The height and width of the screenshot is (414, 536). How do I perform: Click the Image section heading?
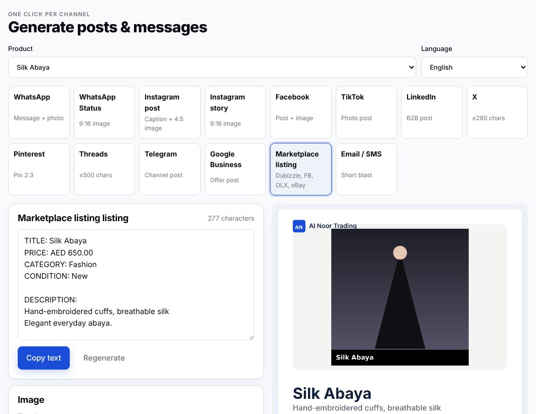coord(31,400)
